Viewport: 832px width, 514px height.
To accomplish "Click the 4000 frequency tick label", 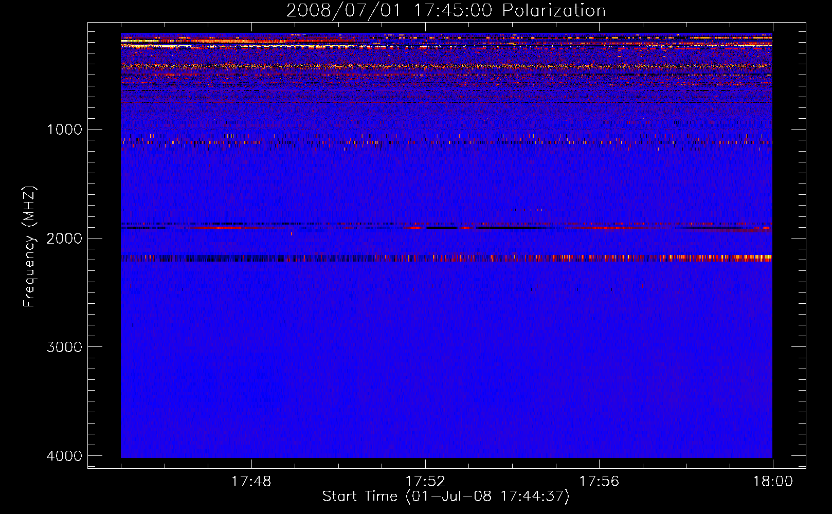I will click(x=64, y=456).
